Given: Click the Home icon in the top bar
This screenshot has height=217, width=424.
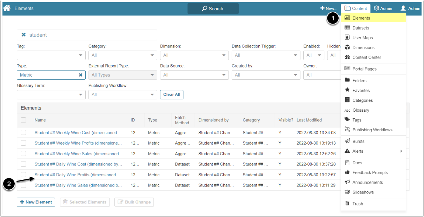Looking at the screenshot, I should (x=7, y=8).
